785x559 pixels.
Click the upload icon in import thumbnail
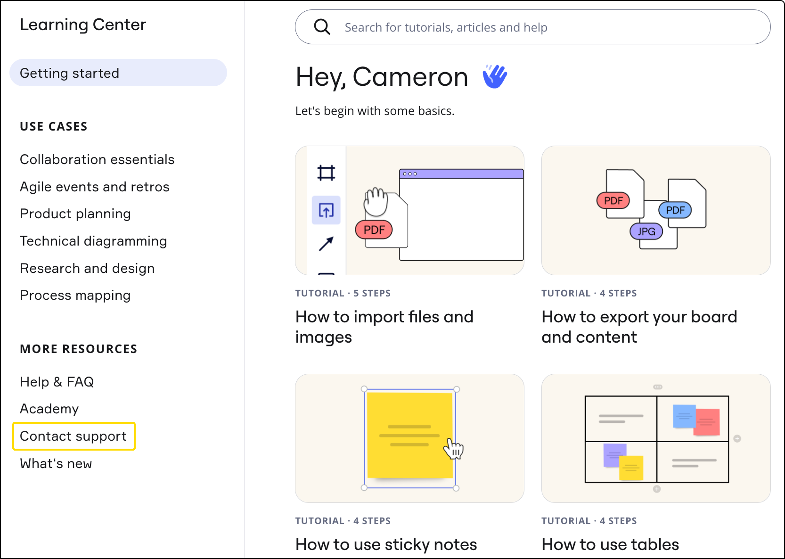pyautogui.click(x=326, y=210)
